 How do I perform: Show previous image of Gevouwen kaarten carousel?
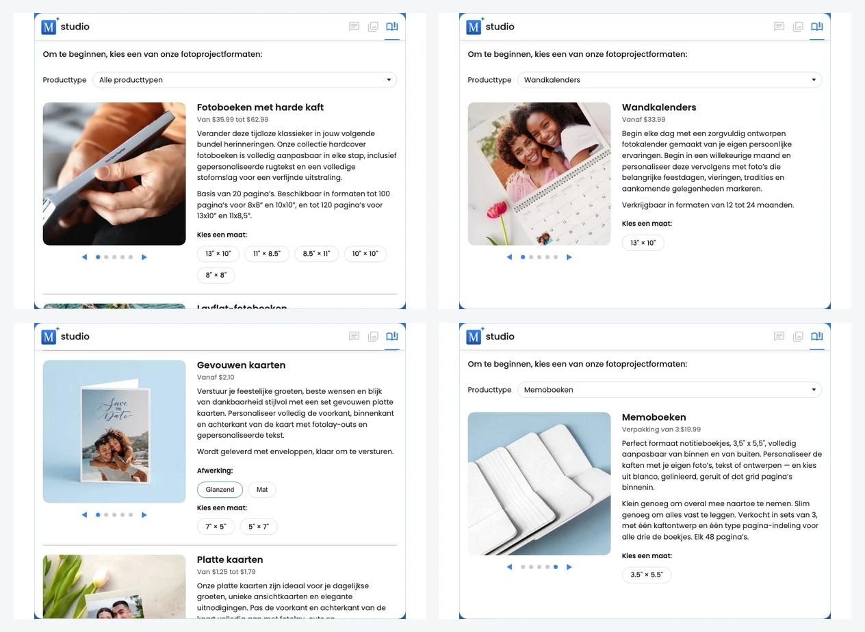pyautogui.click(x=84, y=515)
